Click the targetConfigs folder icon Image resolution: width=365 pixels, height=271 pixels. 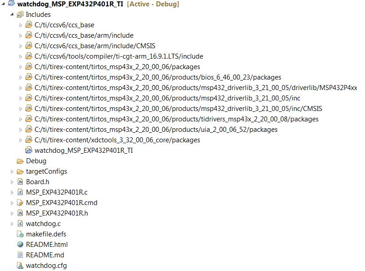pos(20,171)
